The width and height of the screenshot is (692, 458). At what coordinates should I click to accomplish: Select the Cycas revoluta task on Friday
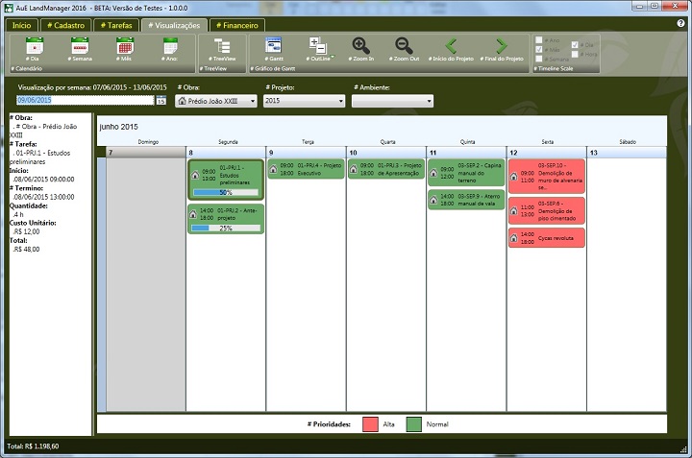pyautogui.click(x=546, y=236)
